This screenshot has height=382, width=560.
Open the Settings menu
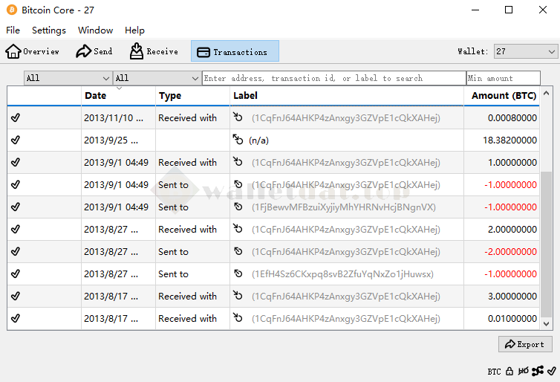(49, 30)
